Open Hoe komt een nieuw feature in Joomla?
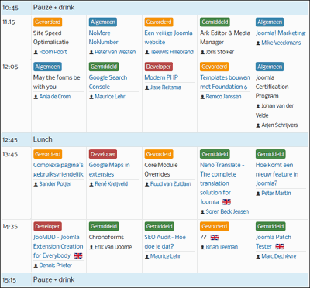 point(277,174)
